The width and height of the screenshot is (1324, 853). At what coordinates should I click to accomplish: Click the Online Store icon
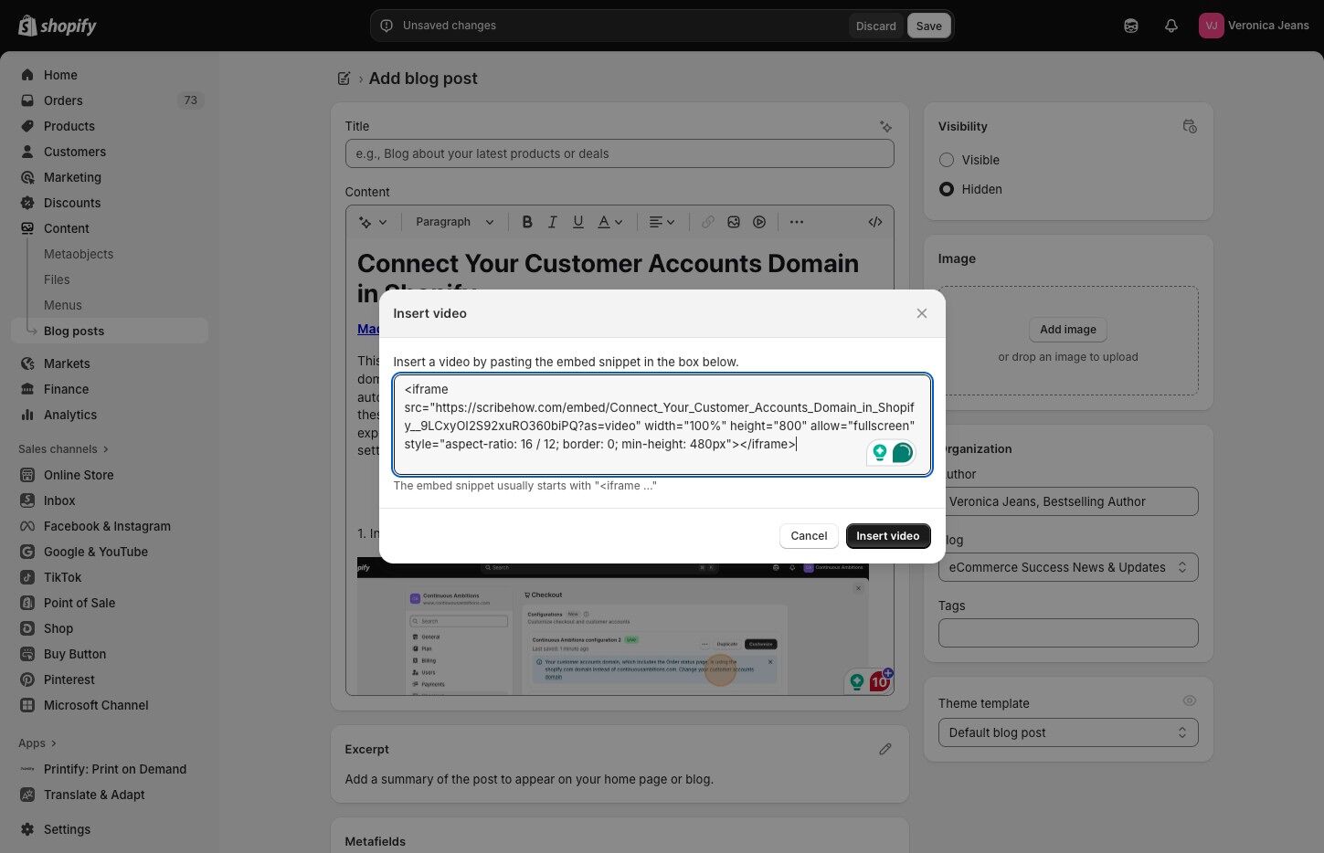[27, 475]
